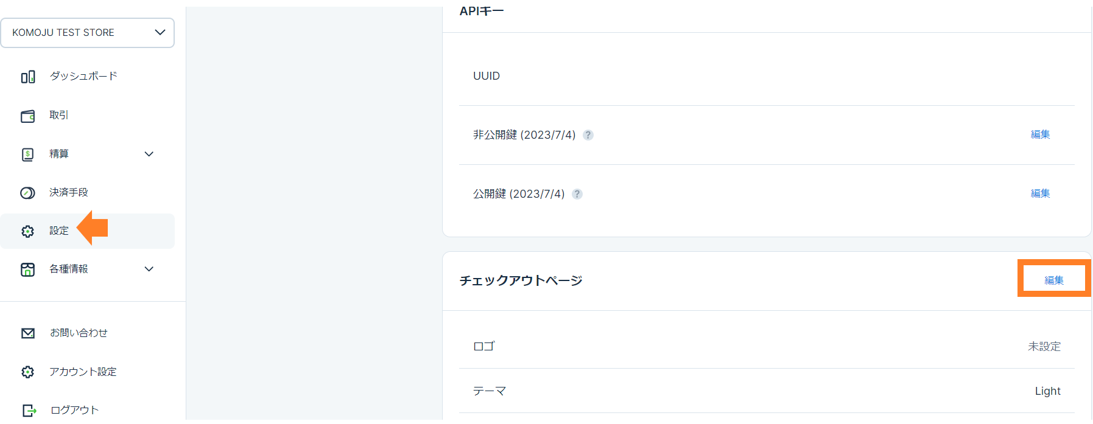Edit the チェックアウトページ section
Screen dimensions: 1093x424
tap(1054, 280)
